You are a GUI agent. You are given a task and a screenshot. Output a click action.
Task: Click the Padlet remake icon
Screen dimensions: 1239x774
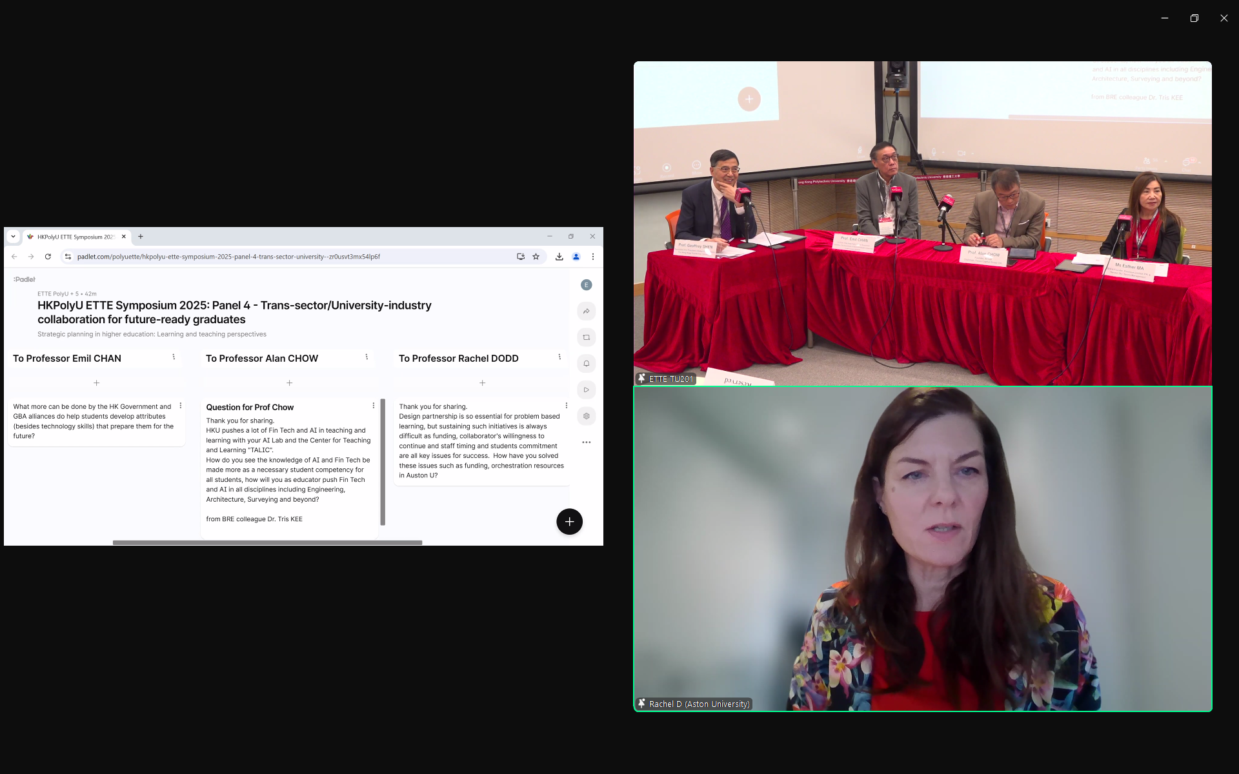pos(586,337)
